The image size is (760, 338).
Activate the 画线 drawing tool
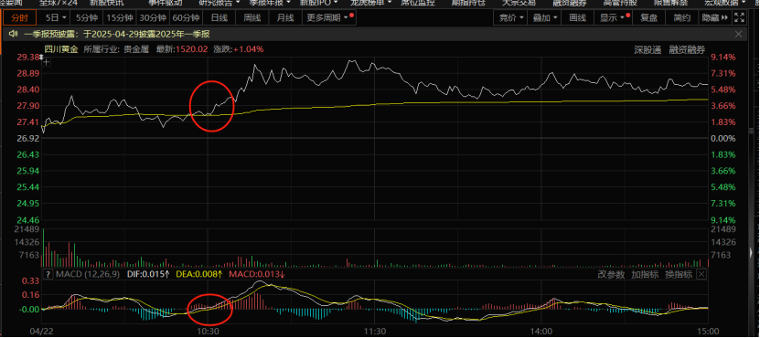click(578, 18)
